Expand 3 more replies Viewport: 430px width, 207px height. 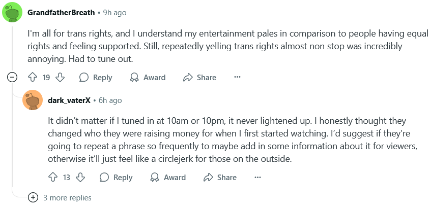(60, 198)
